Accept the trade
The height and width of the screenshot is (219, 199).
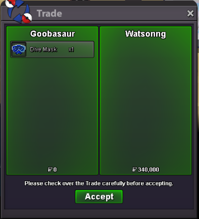pyautogui.click(x=99, y=197)
